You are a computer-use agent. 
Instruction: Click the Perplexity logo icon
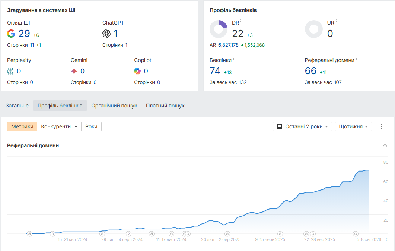click(x=10, y=71)
